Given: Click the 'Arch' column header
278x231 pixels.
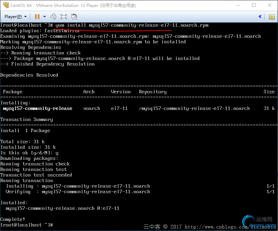Looking at the screenshot, I should [x=89, y=92].
